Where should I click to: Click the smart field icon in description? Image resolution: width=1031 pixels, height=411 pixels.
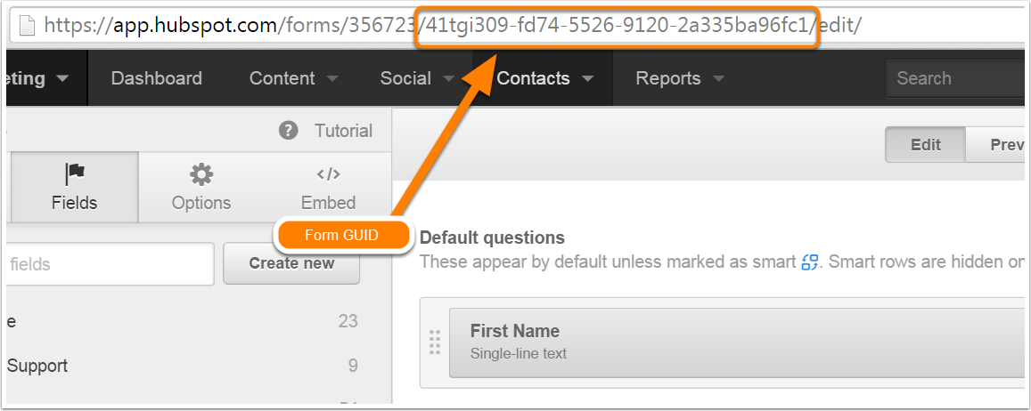(x=809, y=262)
